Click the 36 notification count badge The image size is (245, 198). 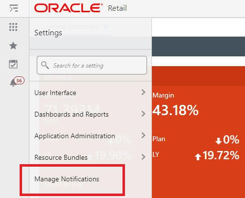[x=19, y=80]
